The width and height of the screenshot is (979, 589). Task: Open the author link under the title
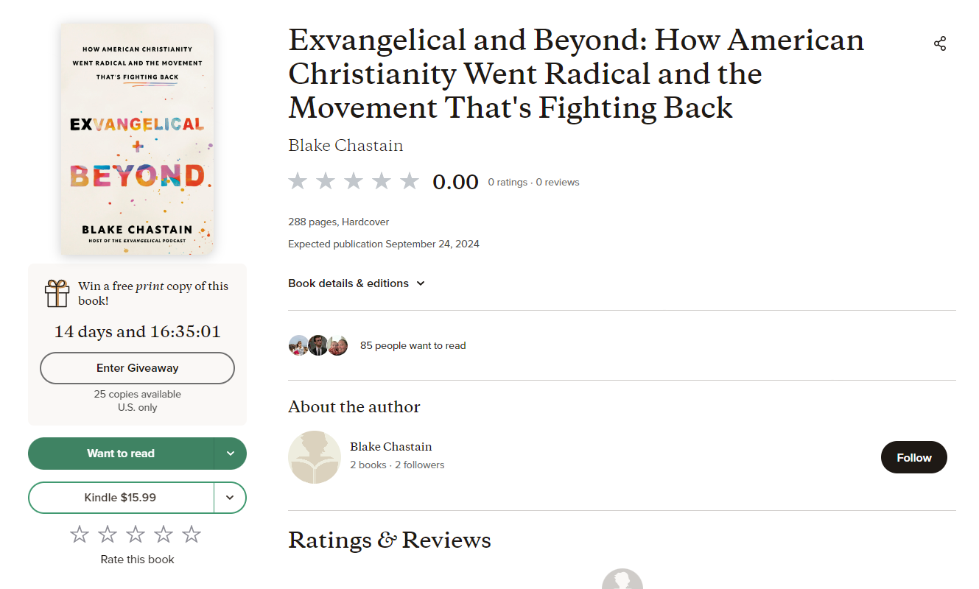[x=345, y=145]
